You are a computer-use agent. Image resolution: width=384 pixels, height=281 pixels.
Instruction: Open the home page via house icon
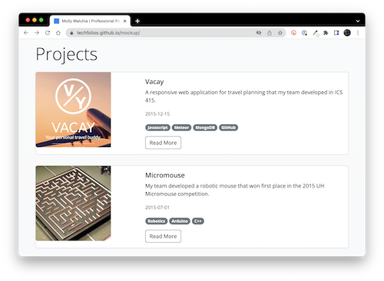(58, 33)
